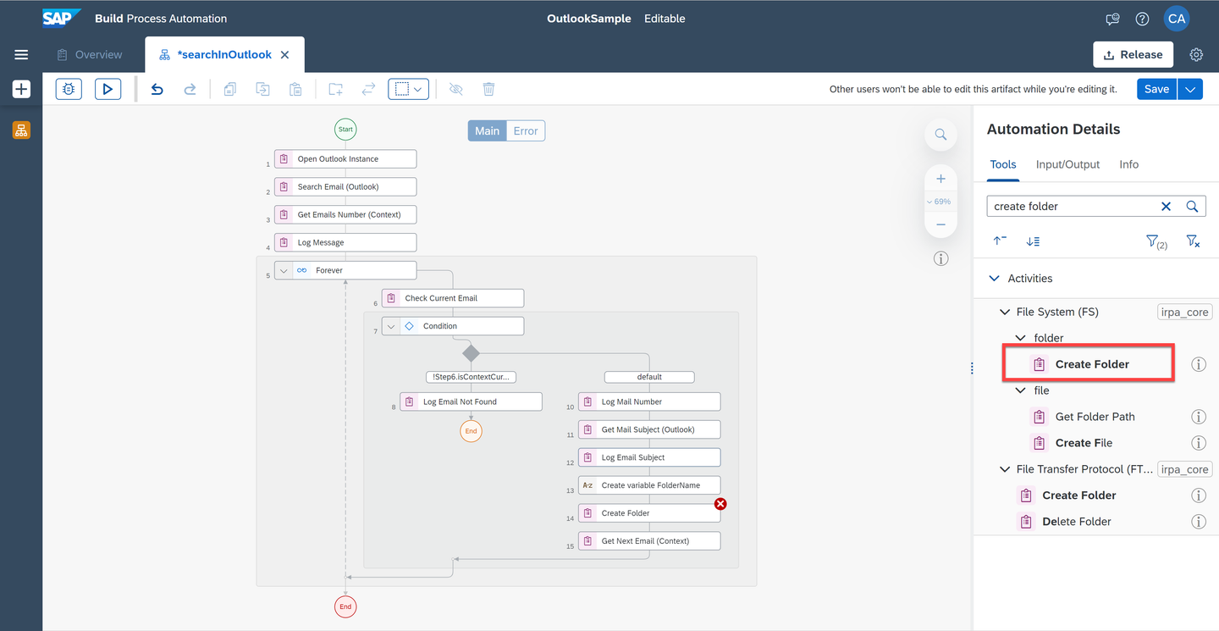The height and width of the screenshot is (631, 1219).
Task: Open the feedback chat icon in header
Action: point(1113,19)
